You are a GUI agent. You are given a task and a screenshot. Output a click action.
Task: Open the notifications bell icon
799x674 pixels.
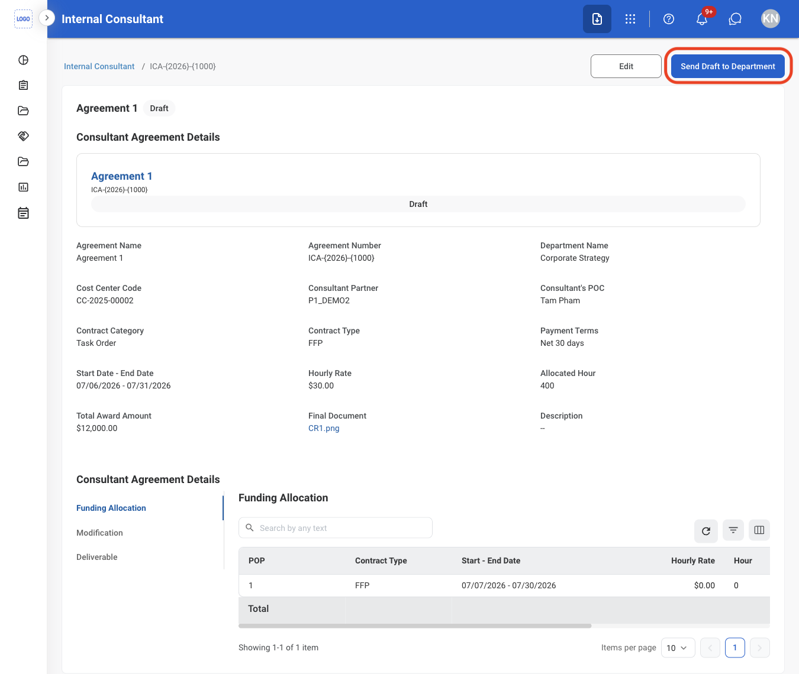(702, 19)
